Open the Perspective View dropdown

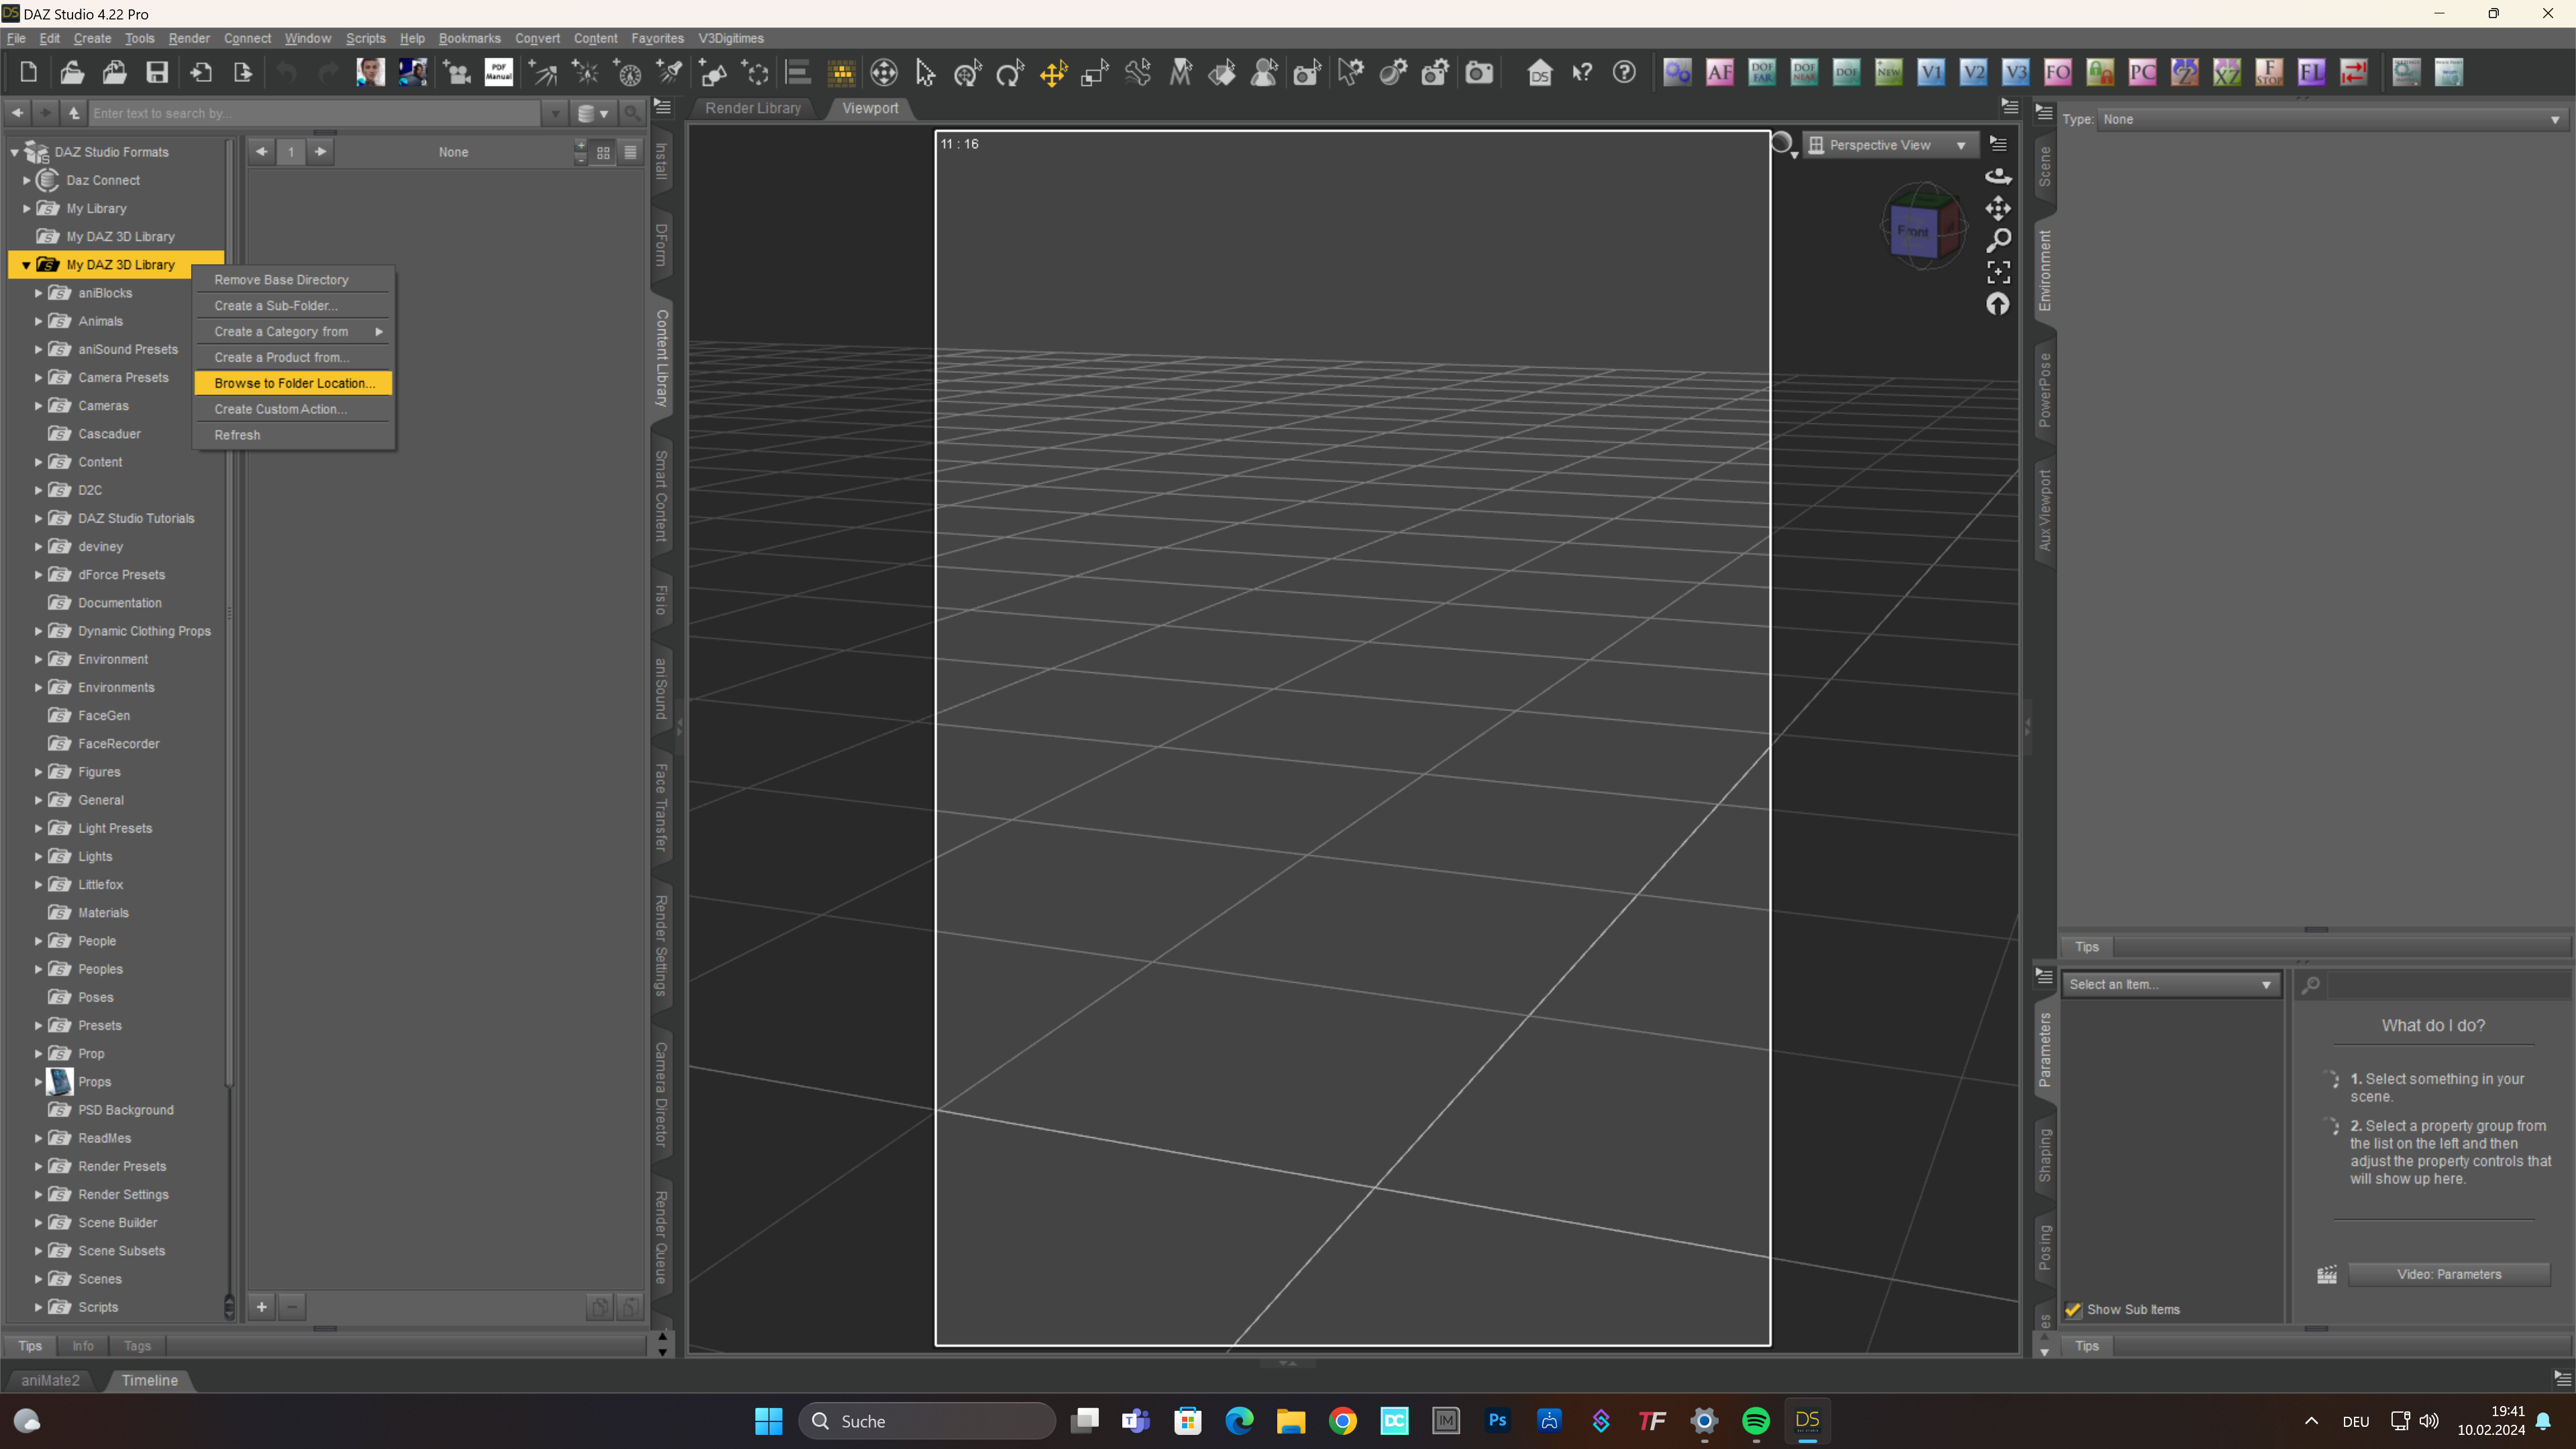point(1889,145)
